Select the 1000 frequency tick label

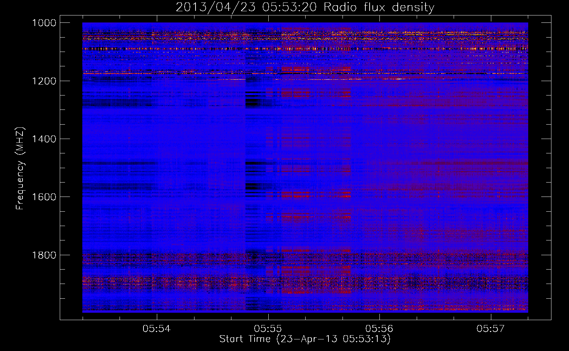coord(44,23)
